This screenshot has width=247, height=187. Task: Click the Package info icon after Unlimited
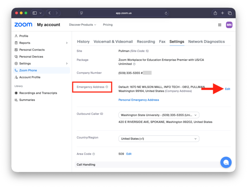(134, 64)
